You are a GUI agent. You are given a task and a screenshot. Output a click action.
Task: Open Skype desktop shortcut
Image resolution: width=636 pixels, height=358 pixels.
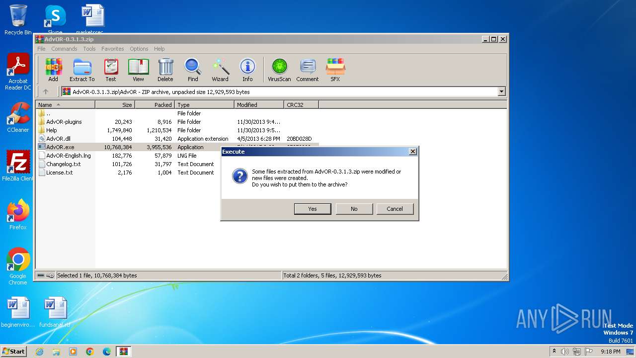click(55, 20)
